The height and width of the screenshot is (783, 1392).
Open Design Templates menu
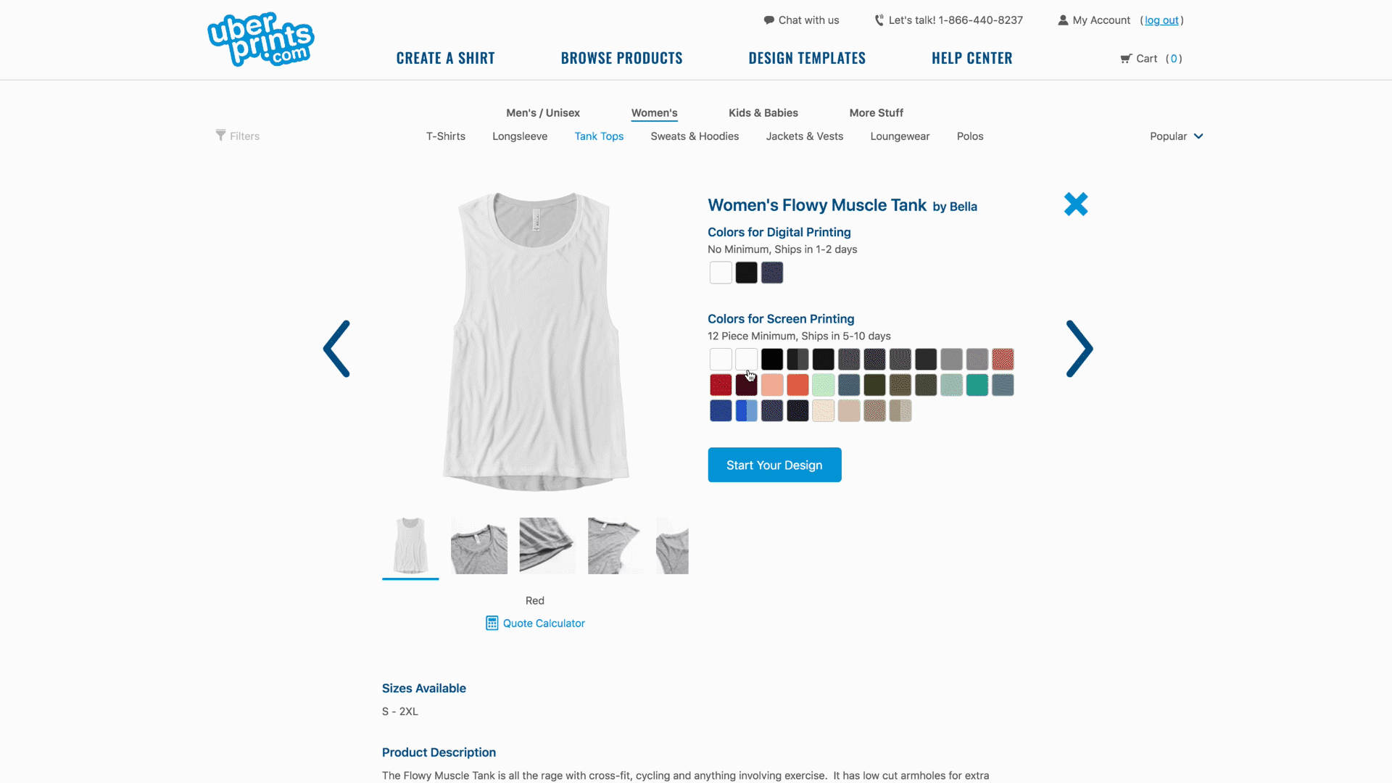807,58
